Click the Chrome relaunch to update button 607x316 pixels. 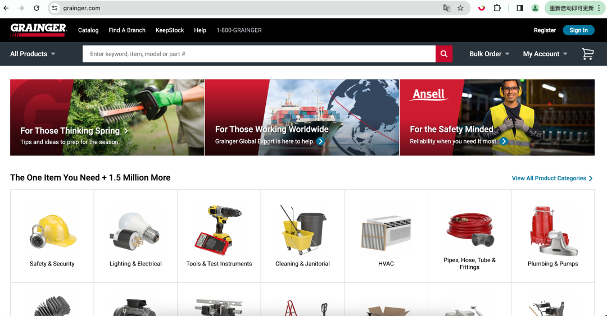pos(572,8)
